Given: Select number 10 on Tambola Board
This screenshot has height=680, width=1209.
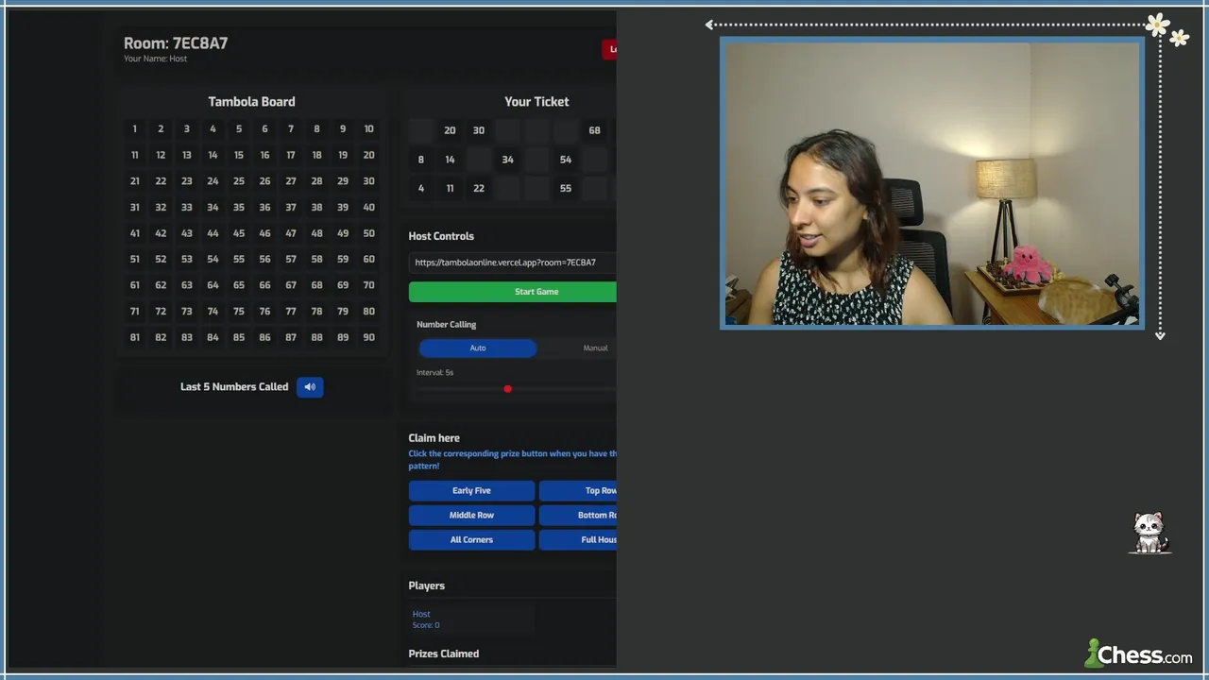Looking at the screenshot, I should point(368,128).
